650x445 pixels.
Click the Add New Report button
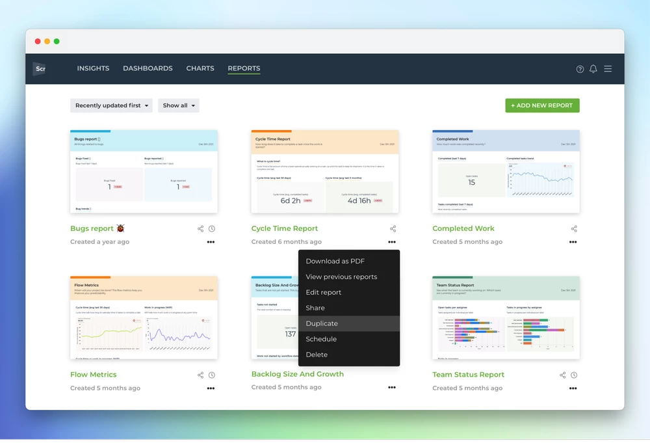(542, 105)
